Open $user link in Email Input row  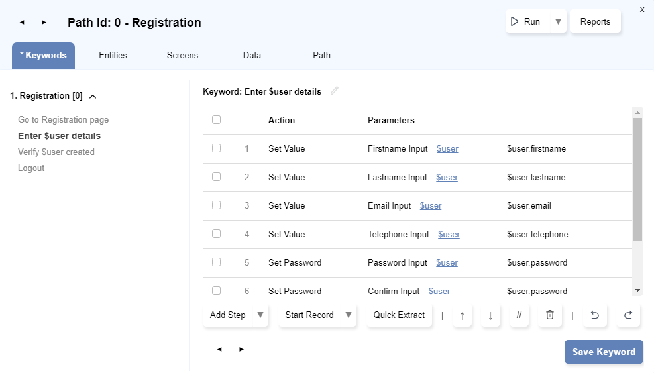pos(430,206)
